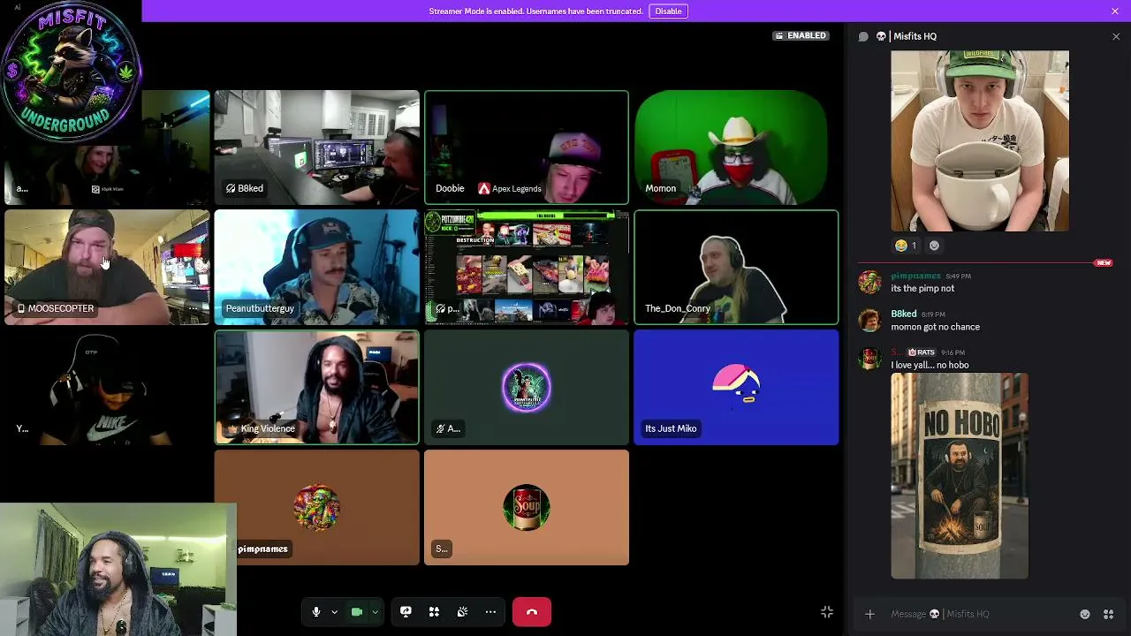Click the RATS server tag badge
This screenshot has height=636, width=1131.
pyautogui.click(x=922, y=352)
